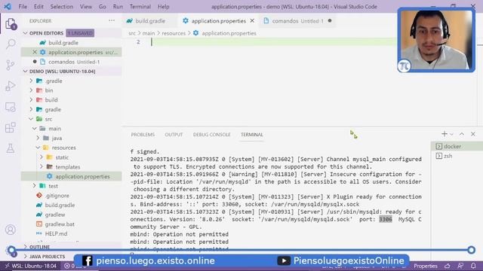Click the WSL: Ubuntu-18.04 remote indicator

click(31, 266)
